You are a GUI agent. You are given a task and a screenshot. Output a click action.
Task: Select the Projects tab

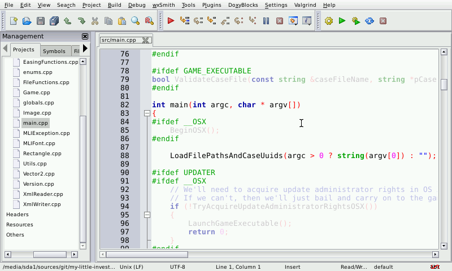click(x=24, y=50)
